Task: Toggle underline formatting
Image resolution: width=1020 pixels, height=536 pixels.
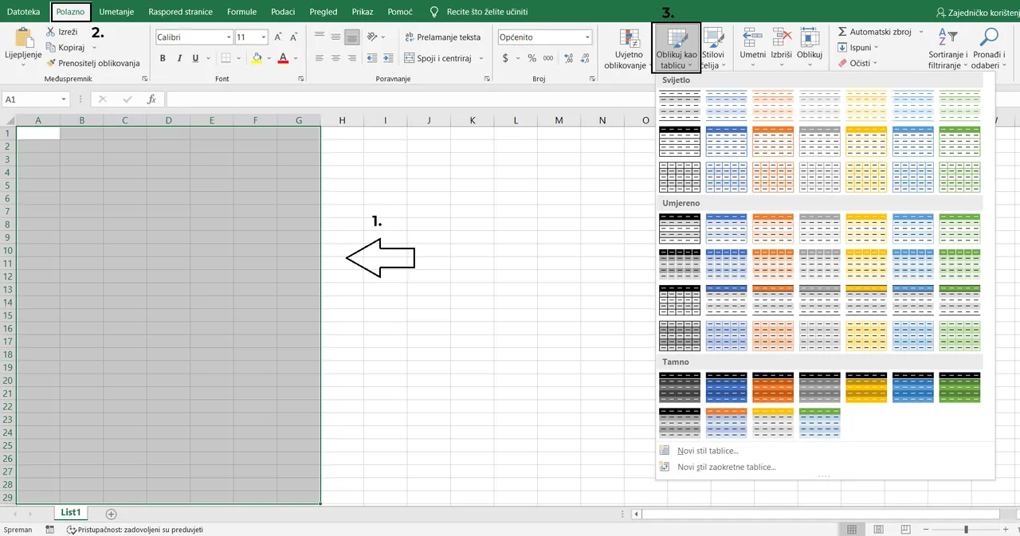Action: point(194,58)
